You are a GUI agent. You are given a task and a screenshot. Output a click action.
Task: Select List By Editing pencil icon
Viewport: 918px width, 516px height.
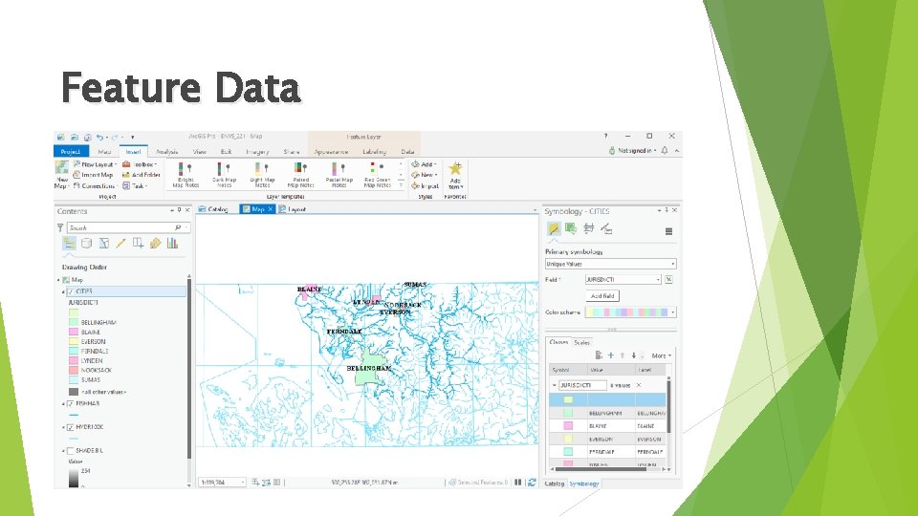click(120, 244)
